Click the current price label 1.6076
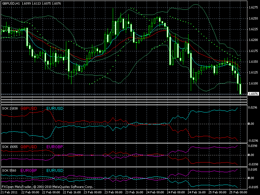Image resolution: width=260 pixels, height=195 pixels. coord(253,94)
